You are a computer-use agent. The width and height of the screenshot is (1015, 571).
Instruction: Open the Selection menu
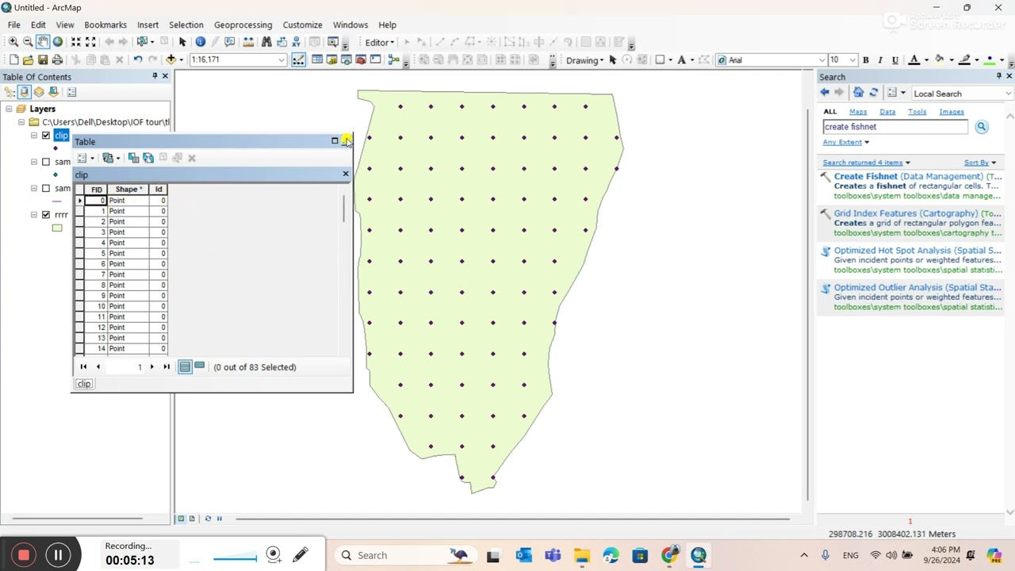186,25
